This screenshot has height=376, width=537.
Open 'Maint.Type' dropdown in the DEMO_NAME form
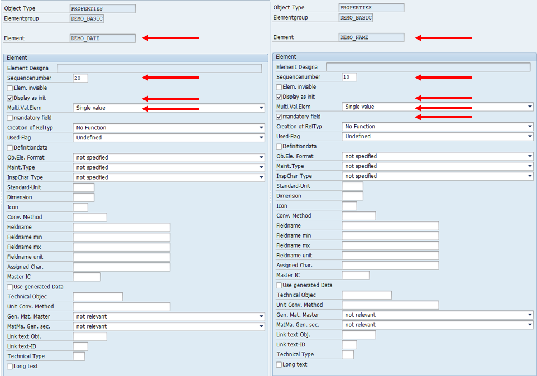coord(529,166)
